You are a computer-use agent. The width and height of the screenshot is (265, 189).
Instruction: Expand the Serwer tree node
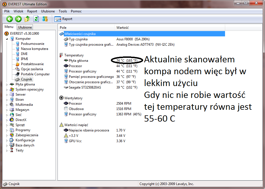click(7, 95)
